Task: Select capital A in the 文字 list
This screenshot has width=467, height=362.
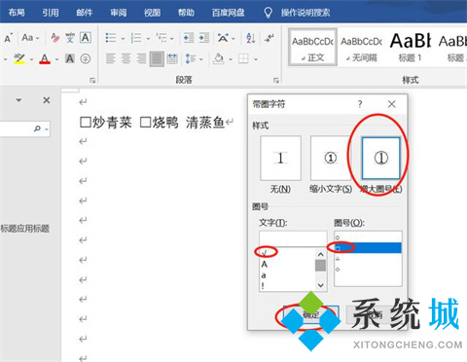Action: click(x=265, y=264)
